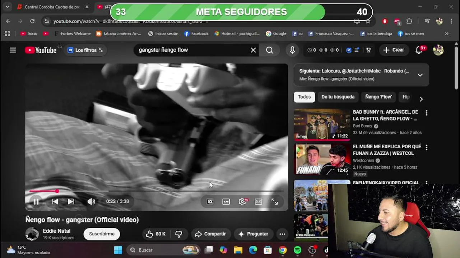Clear the search text with the X

click(x=253, y=50)
